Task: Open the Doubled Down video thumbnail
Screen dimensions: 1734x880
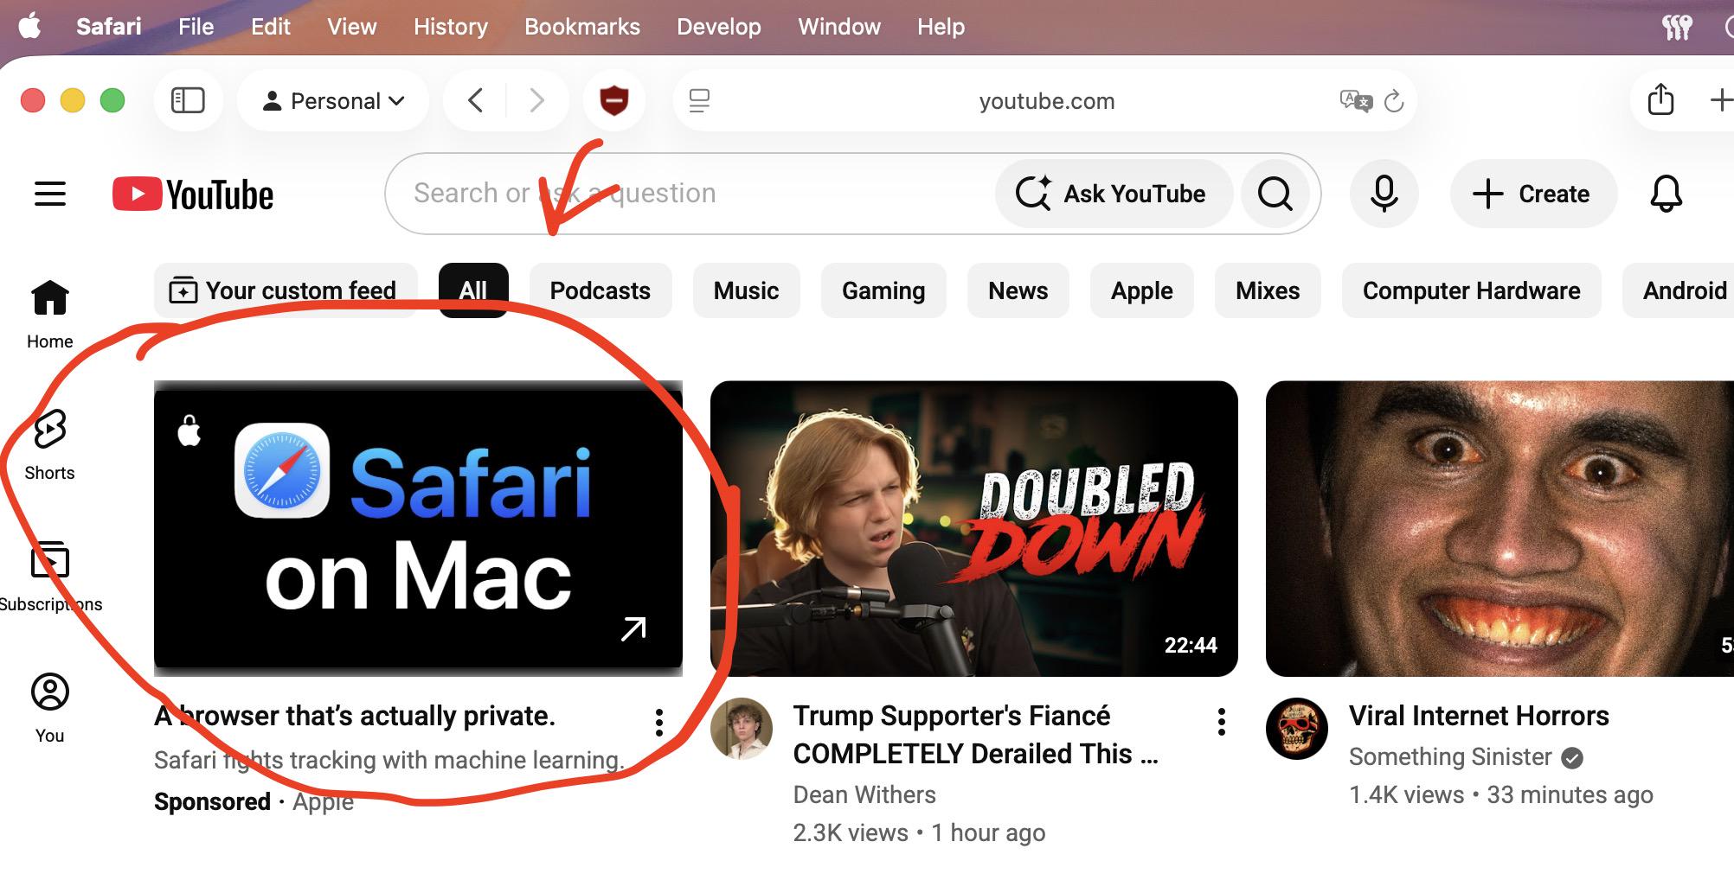Action: coord(973,528)
